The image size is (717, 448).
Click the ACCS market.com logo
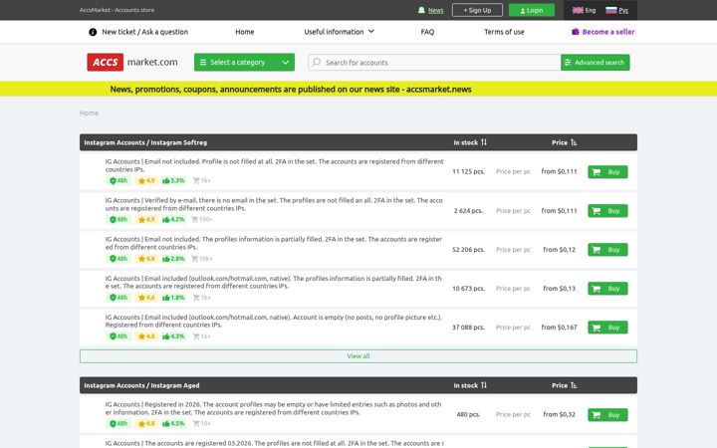click(x=132, y=62)
